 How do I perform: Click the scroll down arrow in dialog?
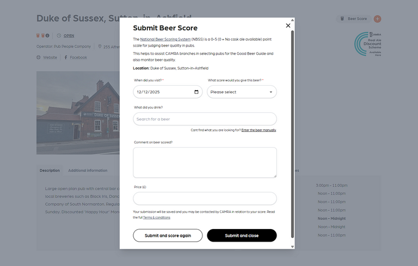(292, 246)
